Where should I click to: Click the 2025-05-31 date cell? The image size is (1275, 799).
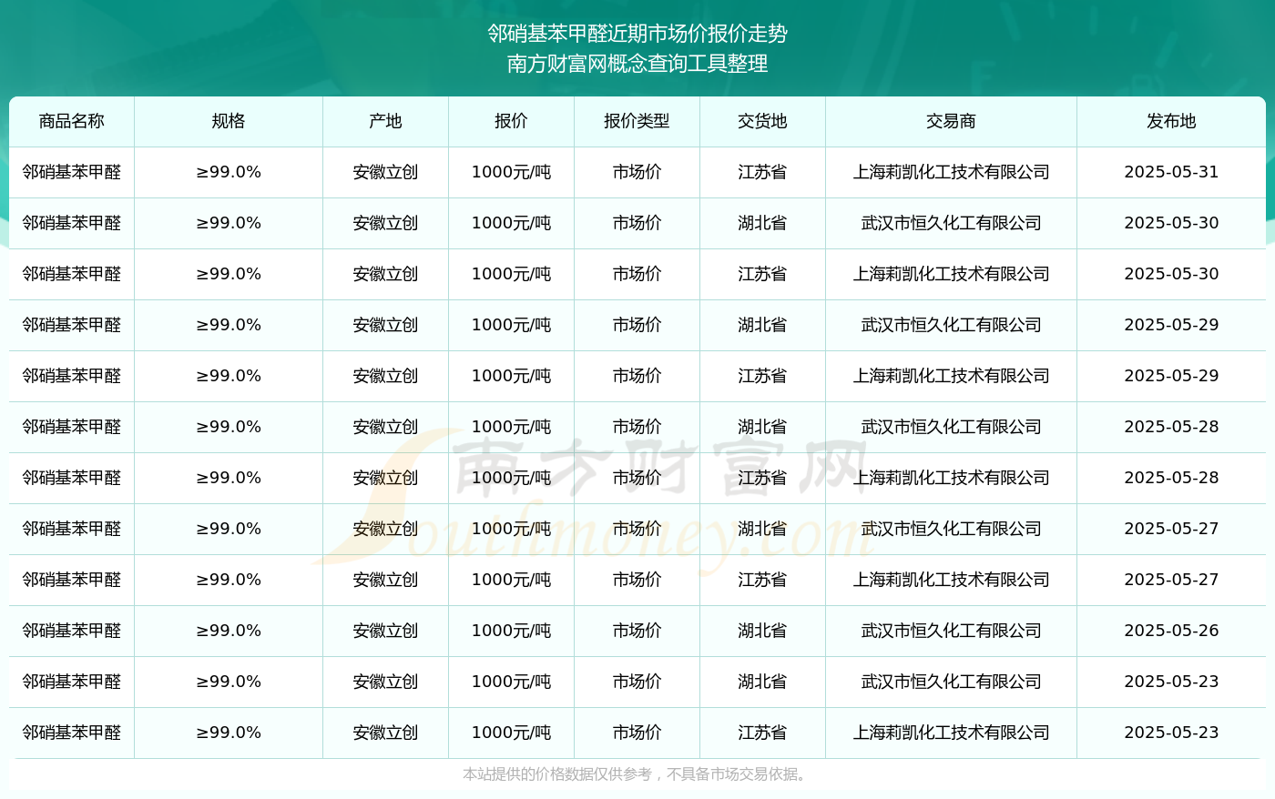tap(1171, 172)
